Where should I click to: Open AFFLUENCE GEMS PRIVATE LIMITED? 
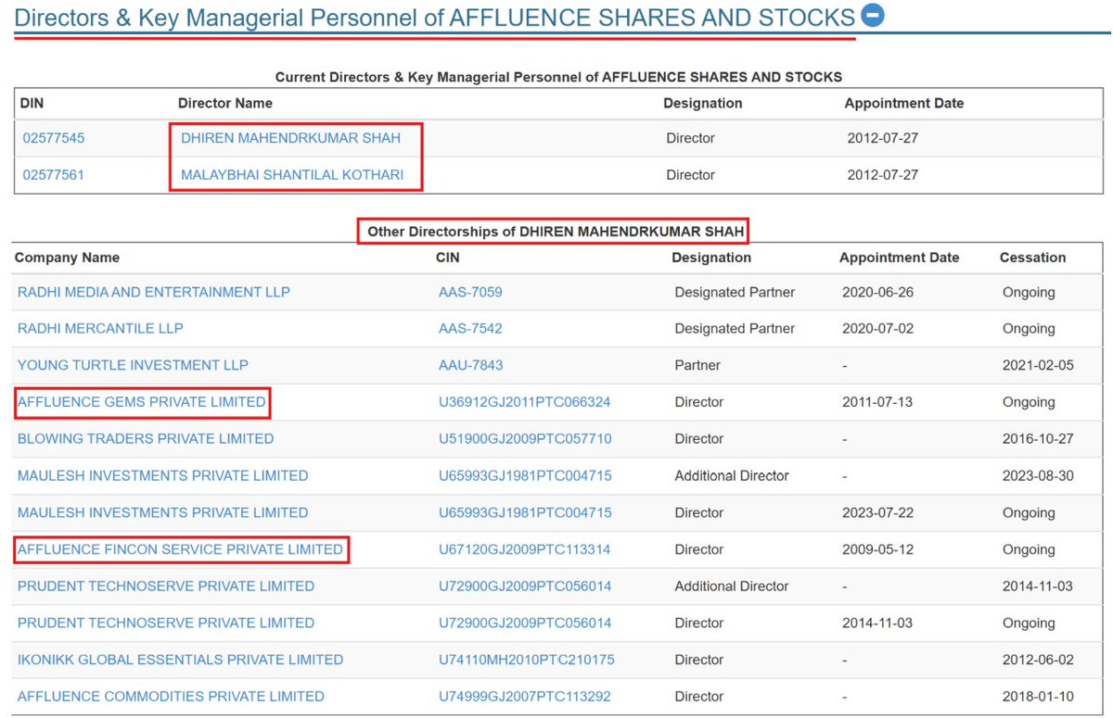142,402
